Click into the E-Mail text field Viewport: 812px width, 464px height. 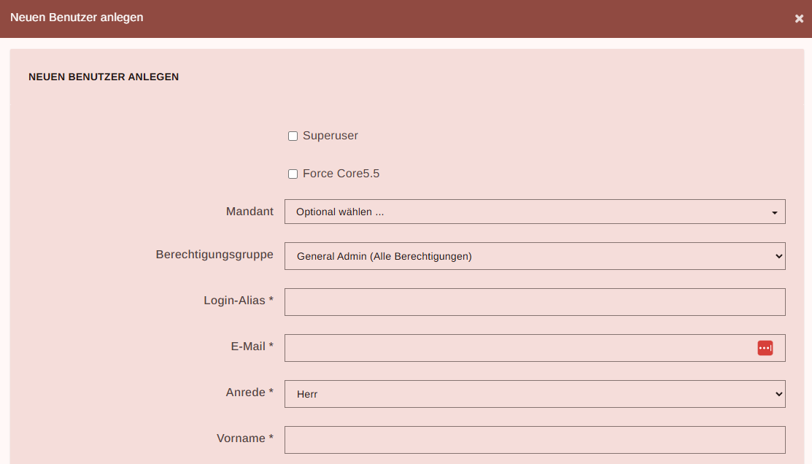(518, 348)
